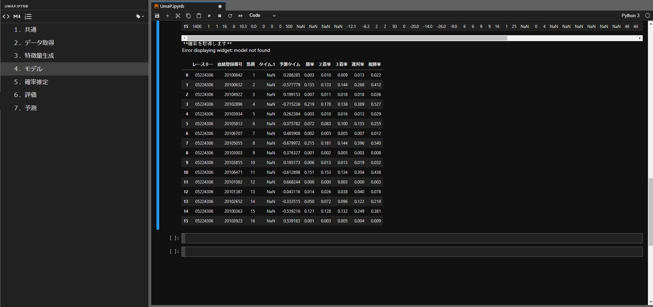Image resolution: width=653 pixels, height=307 pixels.
Task: Restart the kernel icon
Action: point(230,16)
